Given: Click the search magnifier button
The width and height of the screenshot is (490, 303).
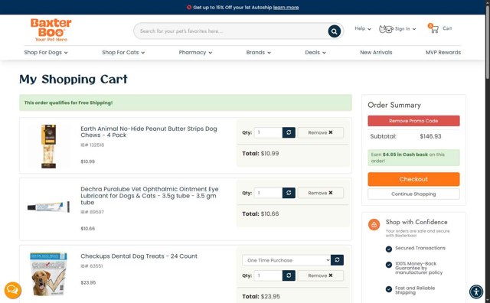Looking at the screenshot, I should pyautogui.click(x=334, y=31).
